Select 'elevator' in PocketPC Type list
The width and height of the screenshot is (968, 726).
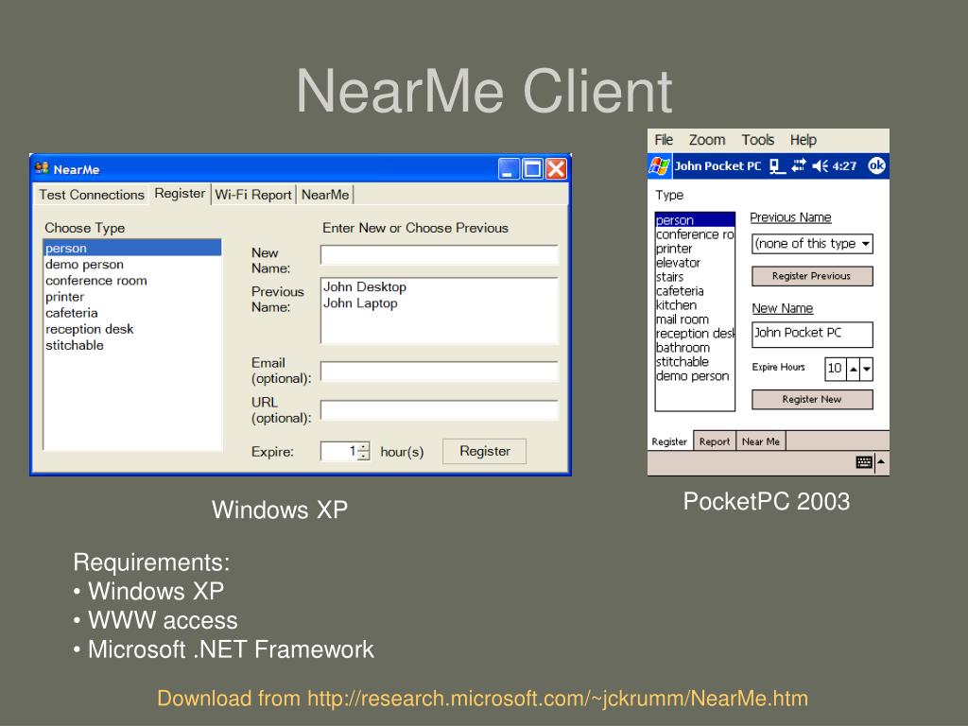pyautogui.click(x=695, y=263)
